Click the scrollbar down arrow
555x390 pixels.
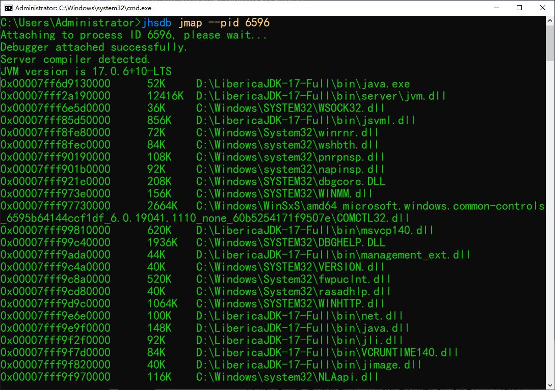[550, 385]
